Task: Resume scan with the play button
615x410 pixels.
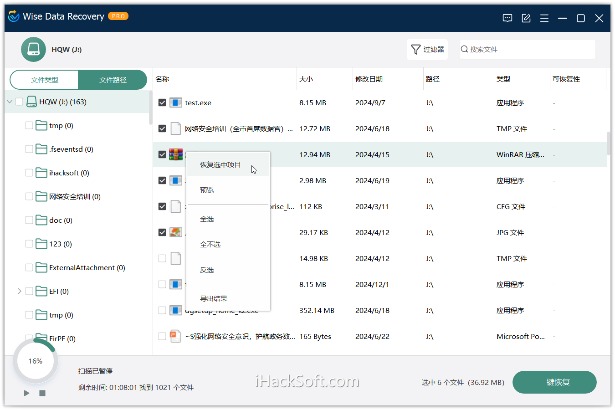Action: pyautogui.click(x=26, y=393)
